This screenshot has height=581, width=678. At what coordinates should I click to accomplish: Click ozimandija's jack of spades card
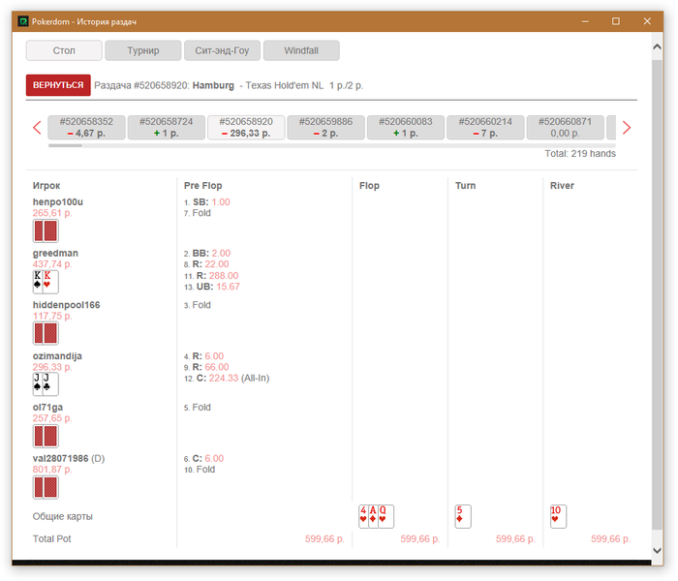(x=38, y=384)
